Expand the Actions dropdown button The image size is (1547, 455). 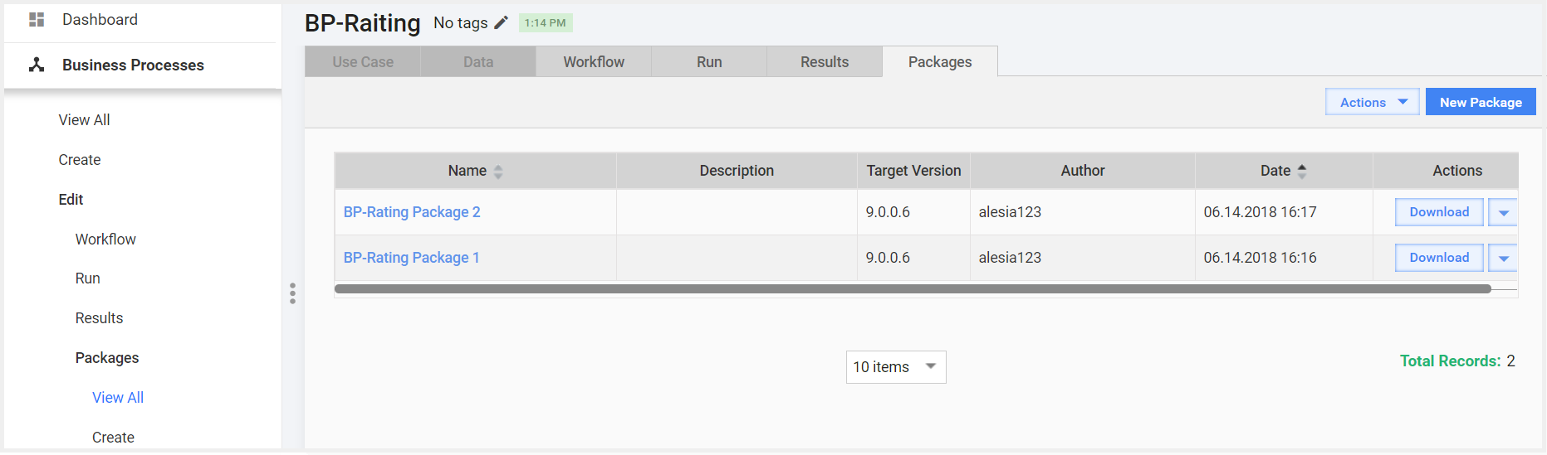[x=1372, y=102]
